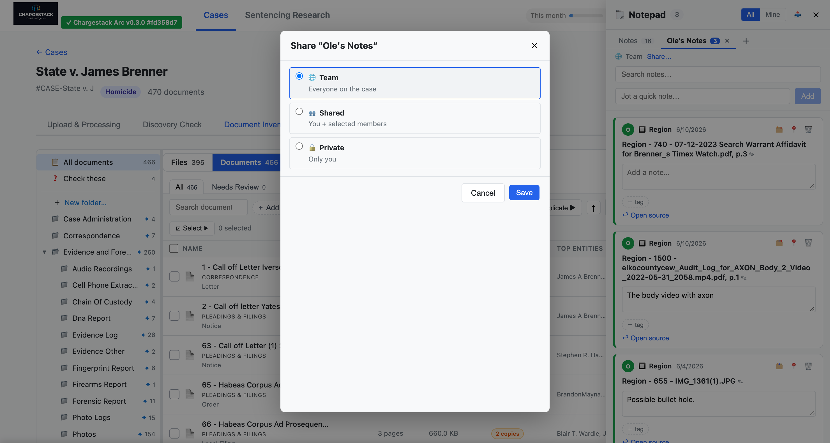Collapse the Evidence and Forensics folder
The width and height of the screenshot is (830, 443).
(45, 252)
